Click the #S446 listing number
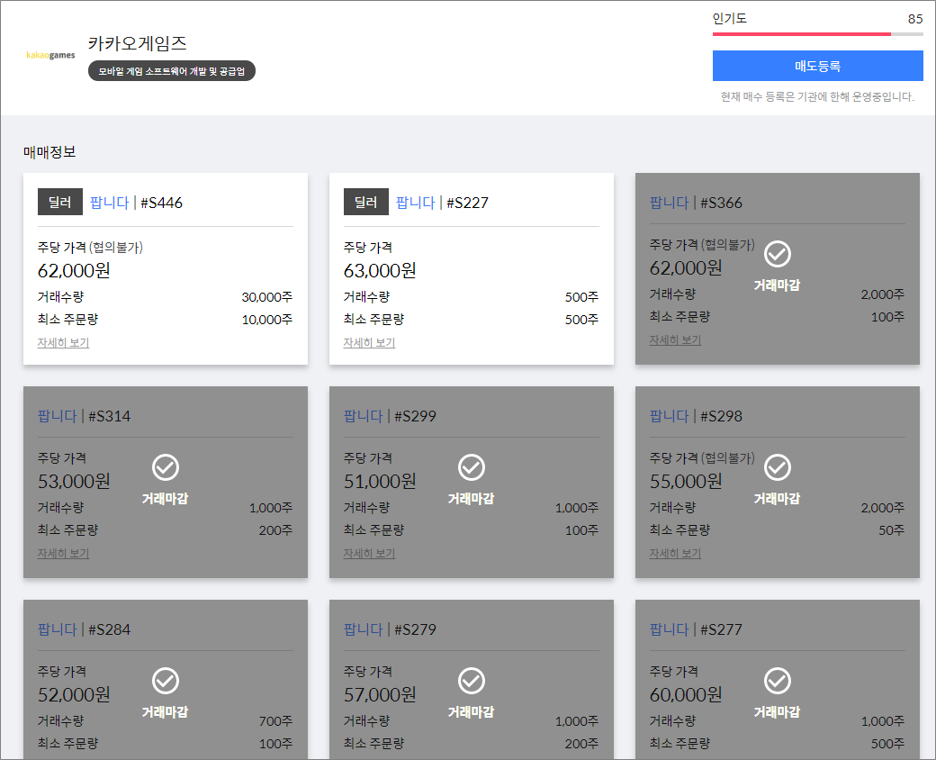The image size is (936, 760). coord(162,203)
